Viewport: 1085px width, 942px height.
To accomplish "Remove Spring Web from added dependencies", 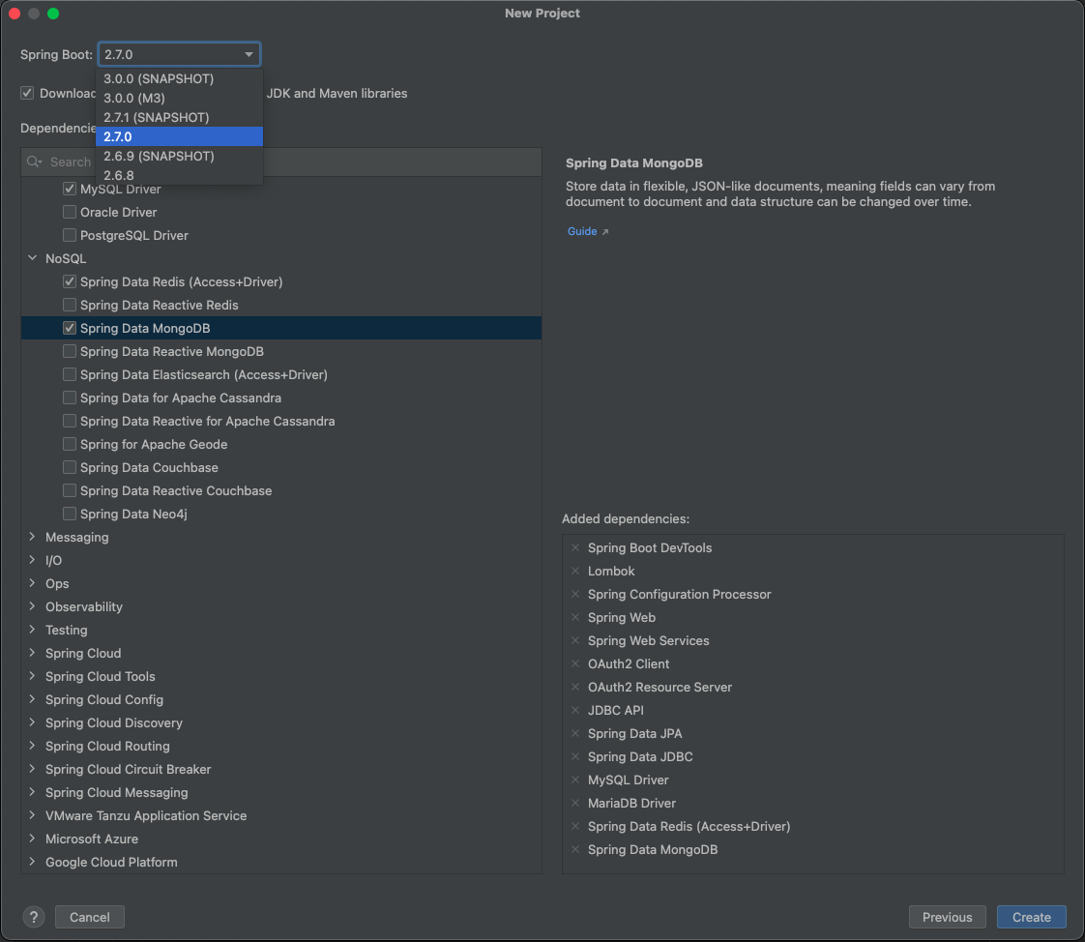I will point(575,617).
